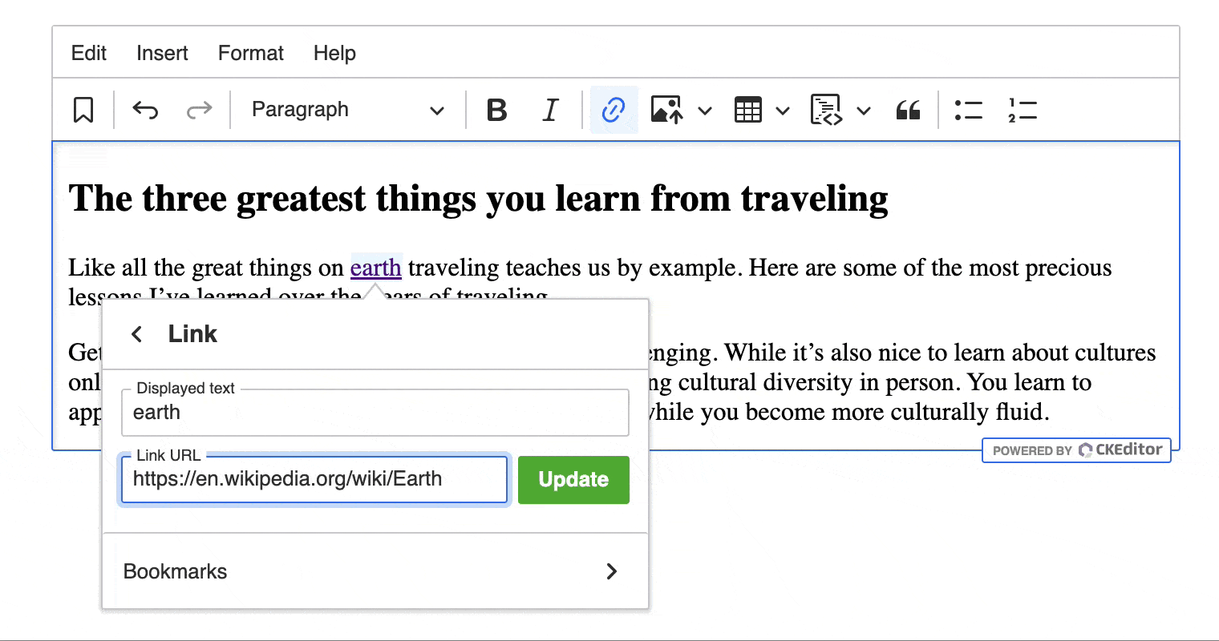This screenshot has height=641, width=1219.
Task: Toggle off the active Link tool
Action: (x=614, y=110)
